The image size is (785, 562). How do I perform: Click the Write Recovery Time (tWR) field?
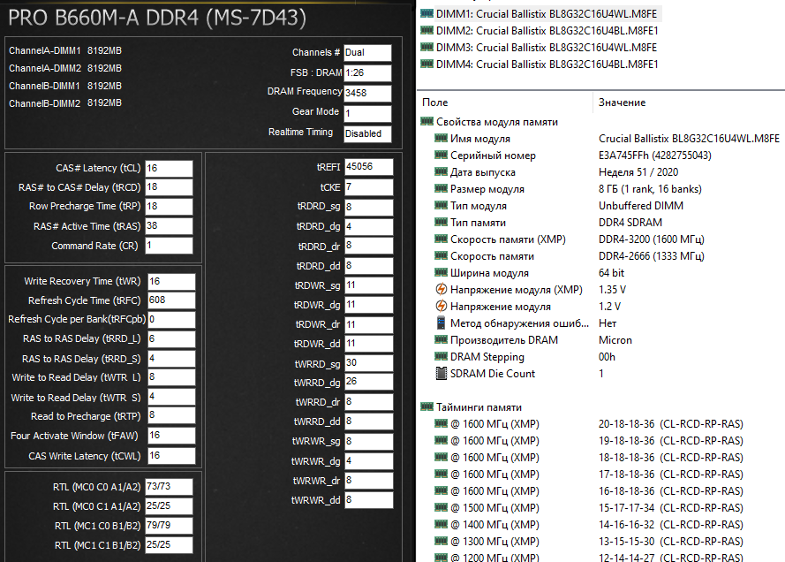pos(171,282)
